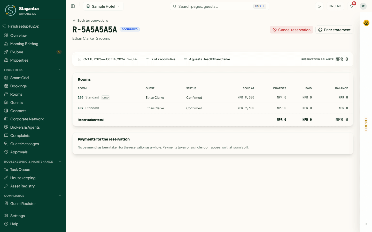Switch language to NE
The width and height of the screenshot is (372, 232).
click(x=339, y=6)
